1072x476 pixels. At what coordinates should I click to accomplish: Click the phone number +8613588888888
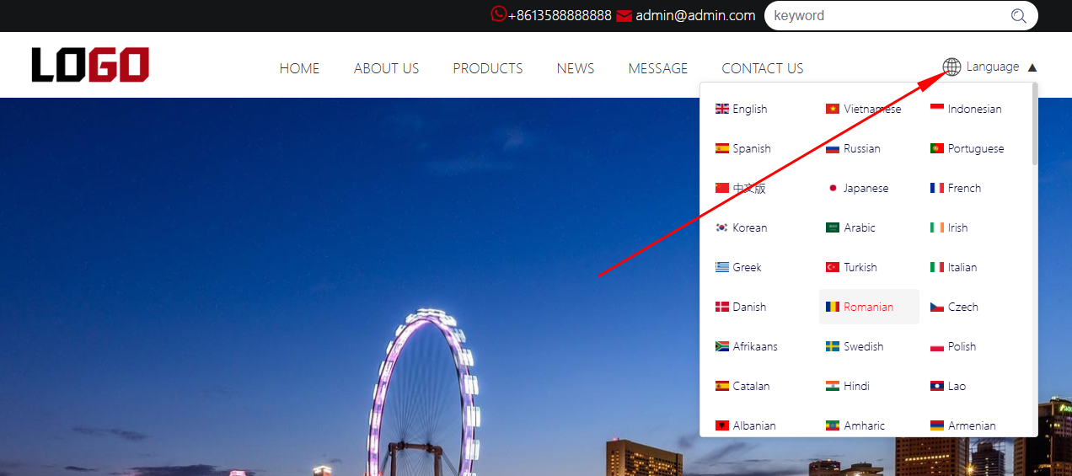click(560, 15)
